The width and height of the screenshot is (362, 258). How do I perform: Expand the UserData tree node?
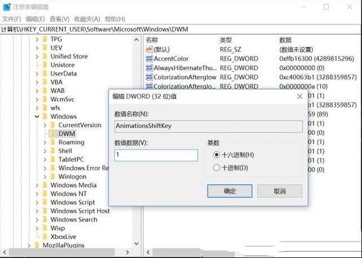click(37, 74)
